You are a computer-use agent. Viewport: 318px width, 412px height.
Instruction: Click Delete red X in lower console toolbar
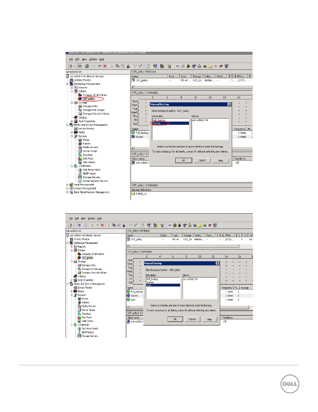pos(102,225)
